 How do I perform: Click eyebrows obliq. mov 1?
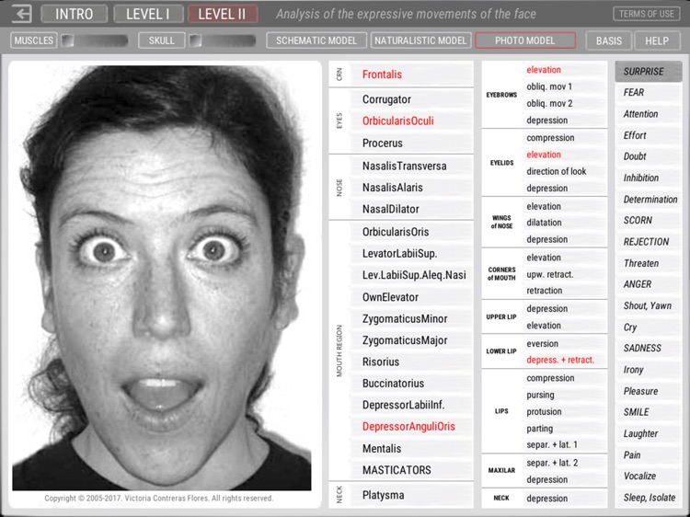click(565, 86)
